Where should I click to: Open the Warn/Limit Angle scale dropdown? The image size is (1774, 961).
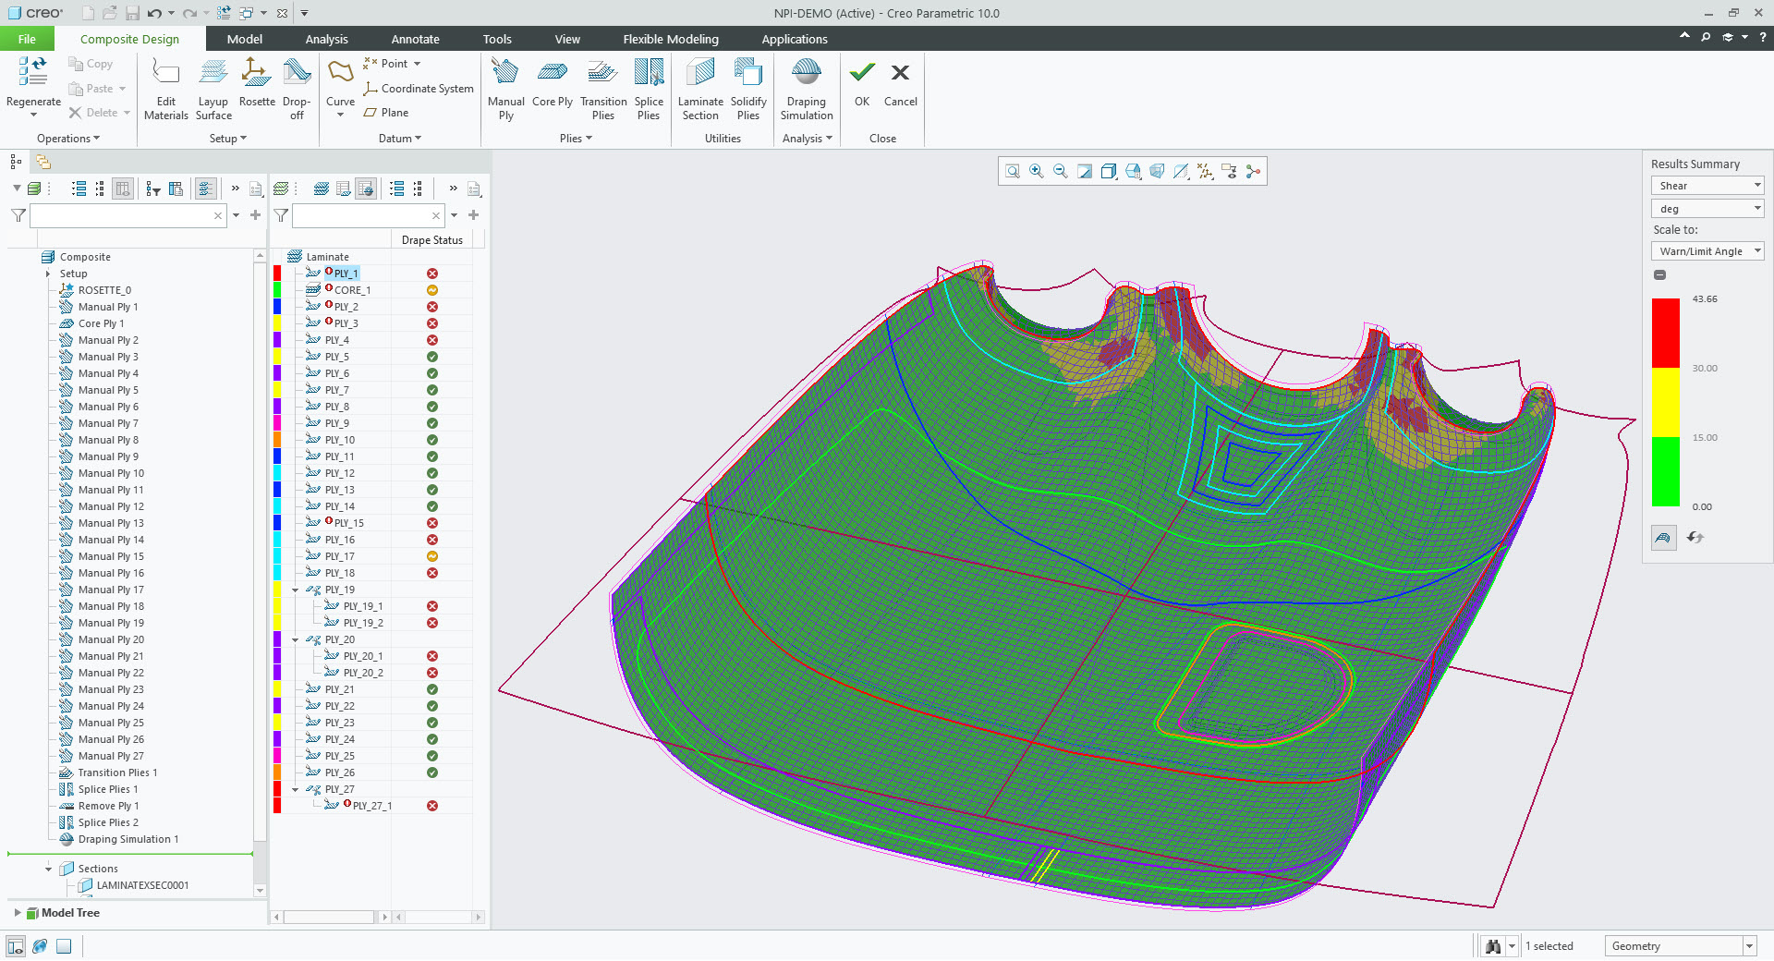click(1706, 250)
